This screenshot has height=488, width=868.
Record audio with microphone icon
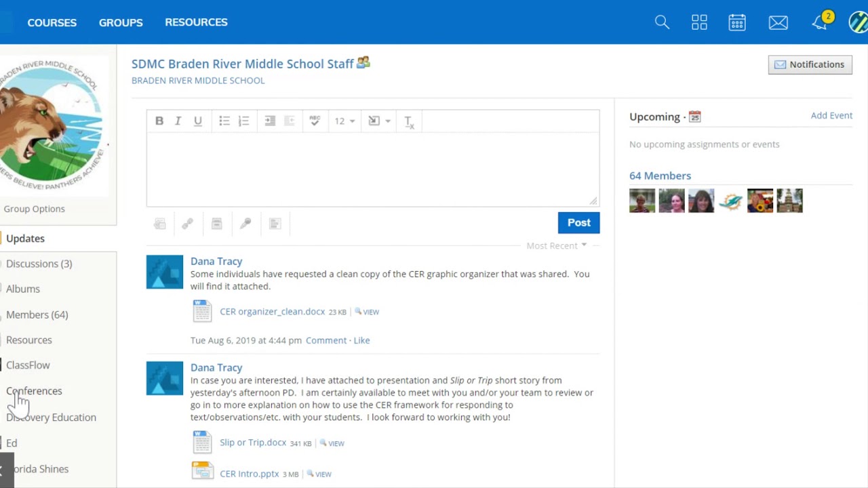tap(245, 224)
